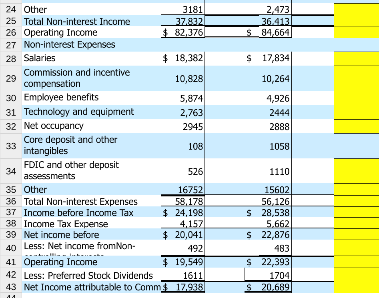The width and height of the screenshot is (379, 298).
Task: Click the value 3181 in row 24
Action: pos(193,10)
